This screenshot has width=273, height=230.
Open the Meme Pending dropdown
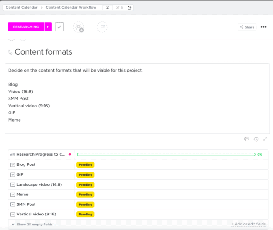[x=86, y=194]
